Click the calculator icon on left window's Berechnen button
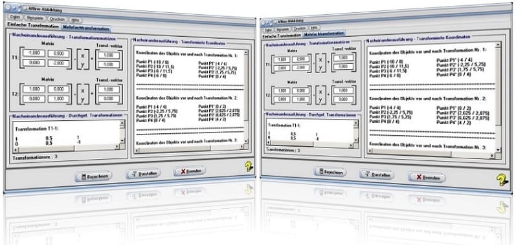 [x=84, y=176]
